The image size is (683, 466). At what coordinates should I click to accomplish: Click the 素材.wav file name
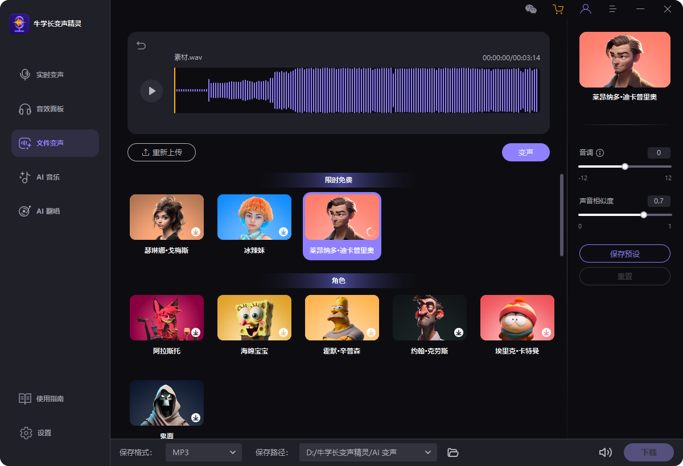188,57
